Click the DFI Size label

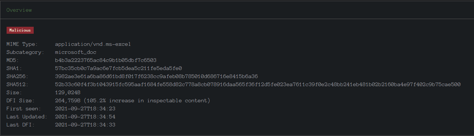pos(21,101)
